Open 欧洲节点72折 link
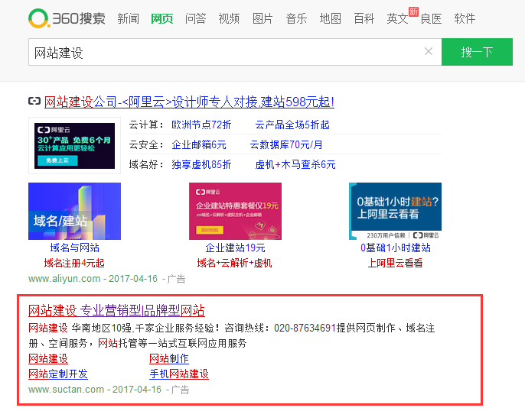 [x=201, y=125]
